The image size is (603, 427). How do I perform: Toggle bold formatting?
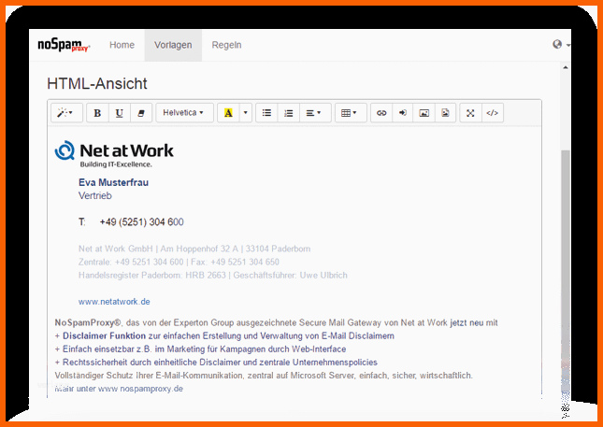coord(97,113)
